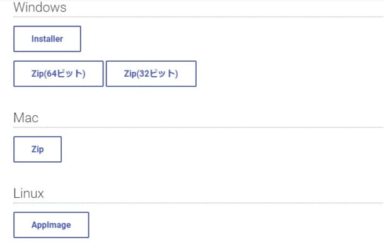Screen dimensions: 384x252
Task: Open the Zip(64ビット) download link
Action: [58, 74]
